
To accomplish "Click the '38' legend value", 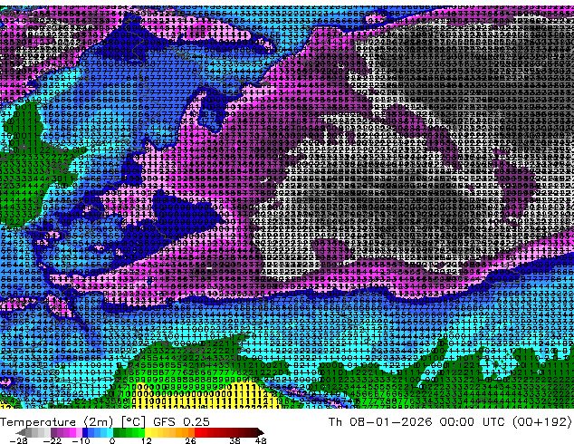I will point(235,440).
